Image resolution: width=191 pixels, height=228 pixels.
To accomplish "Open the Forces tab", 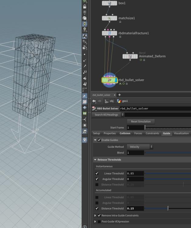I will [x=138, y=133].
